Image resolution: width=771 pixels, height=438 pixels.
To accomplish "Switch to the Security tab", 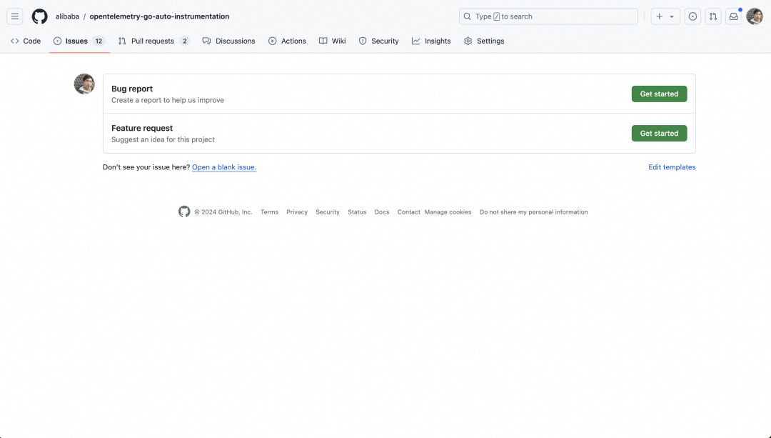I will (378, 41).
